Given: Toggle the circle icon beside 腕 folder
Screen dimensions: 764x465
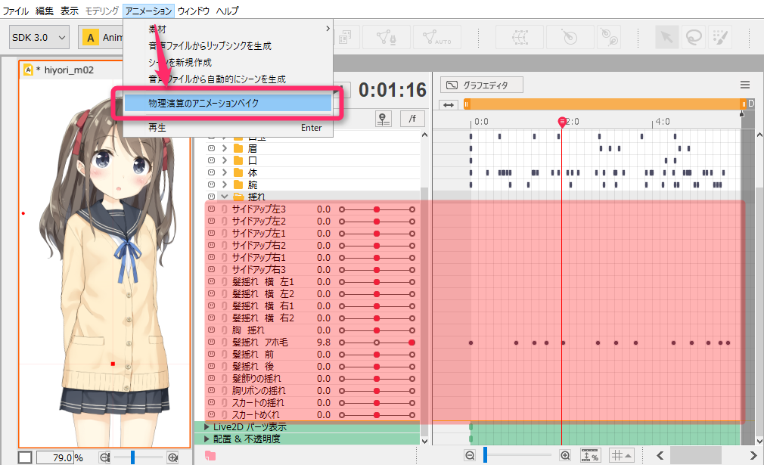Looking at the screenshot, I should coord(211,184).
